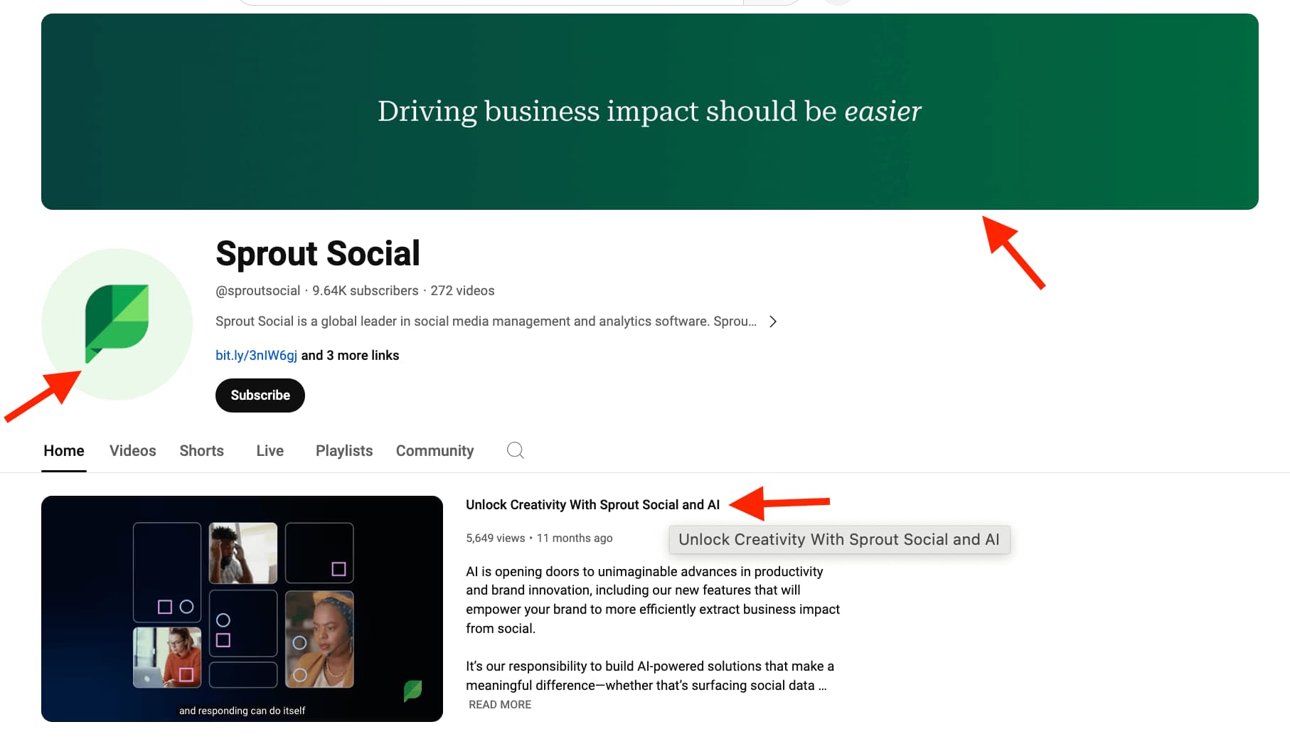The image size is (1290, 744).
Task: Play the featured video thumbnail
Action: point(242,609)
